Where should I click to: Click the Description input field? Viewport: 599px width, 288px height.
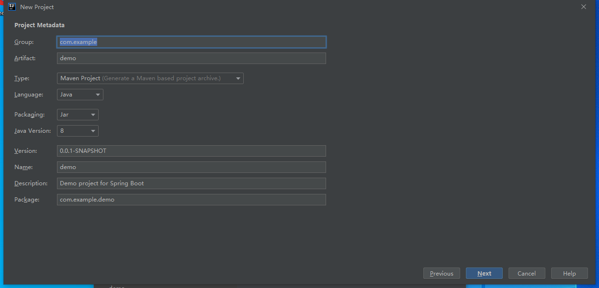(192, 183)
